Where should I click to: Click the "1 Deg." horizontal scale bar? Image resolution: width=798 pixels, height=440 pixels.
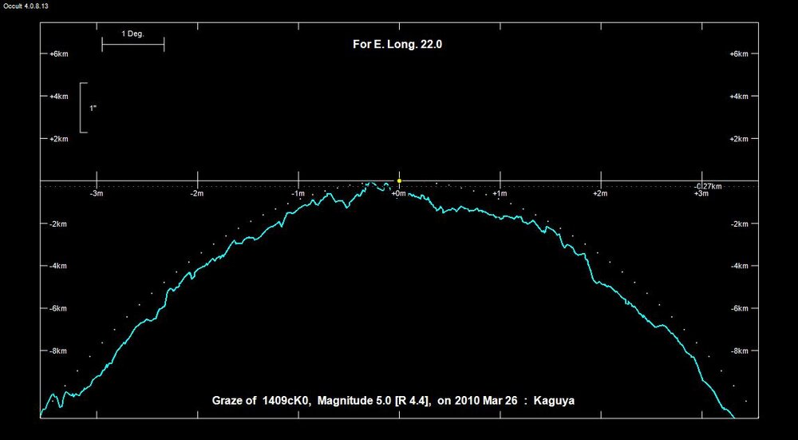click(132, 44)
